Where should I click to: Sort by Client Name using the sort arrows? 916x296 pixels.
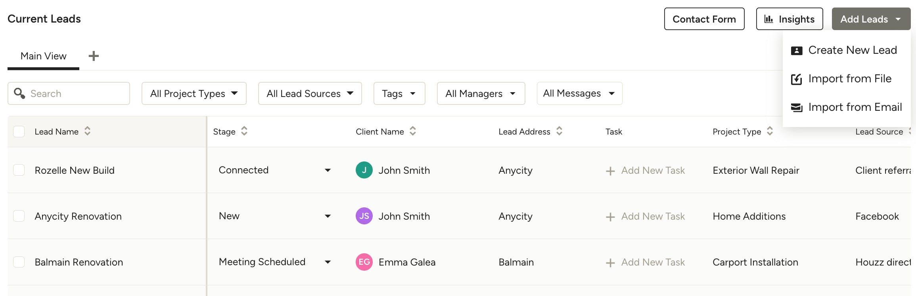click(x=413, y=131)
